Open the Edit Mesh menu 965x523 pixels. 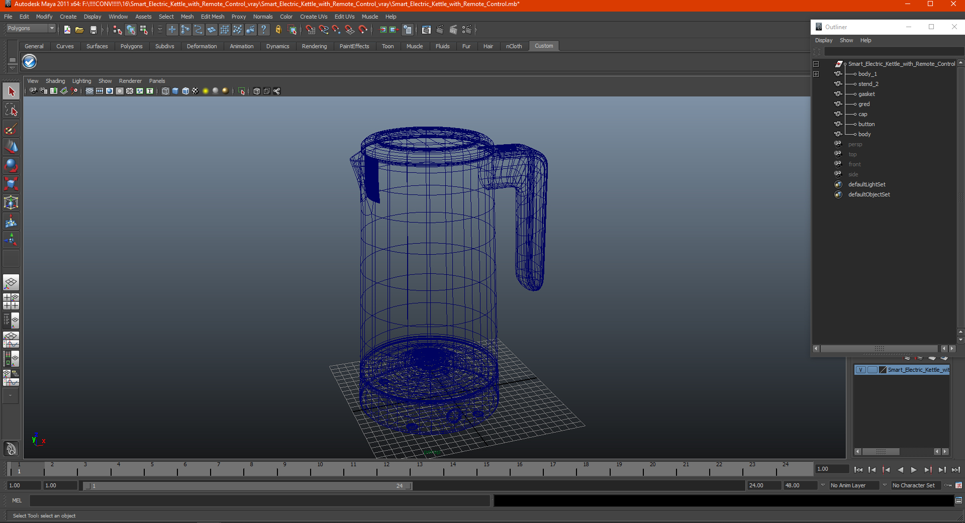tap(213, 17)
